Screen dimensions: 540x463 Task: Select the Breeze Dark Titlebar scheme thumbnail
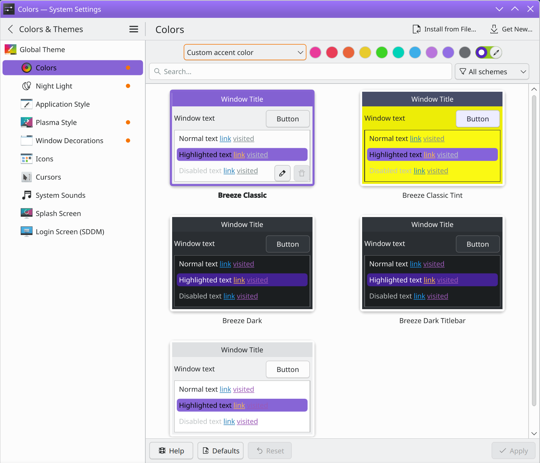(432, 263)
